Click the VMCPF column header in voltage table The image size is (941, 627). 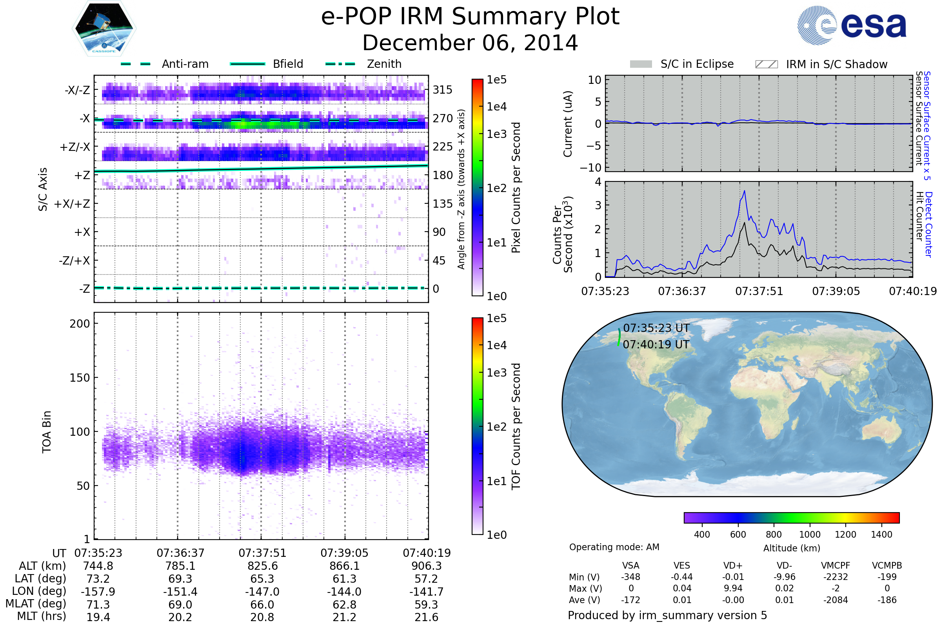click(836, 565)
